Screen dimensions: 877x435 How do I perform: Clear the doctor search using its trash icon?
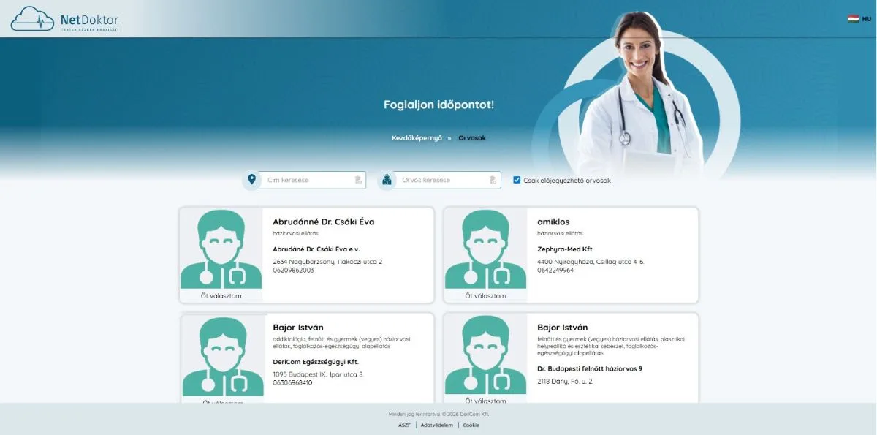pyautogui.click(x=493, y=180)
